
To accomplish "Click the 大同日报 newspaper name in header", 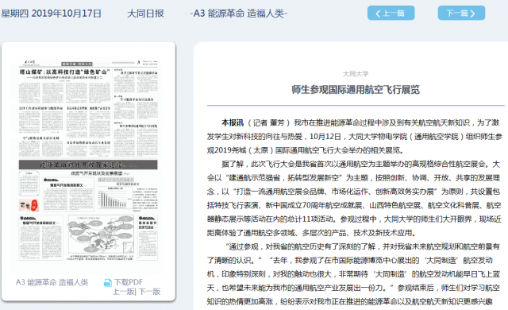I will point(145,14).
